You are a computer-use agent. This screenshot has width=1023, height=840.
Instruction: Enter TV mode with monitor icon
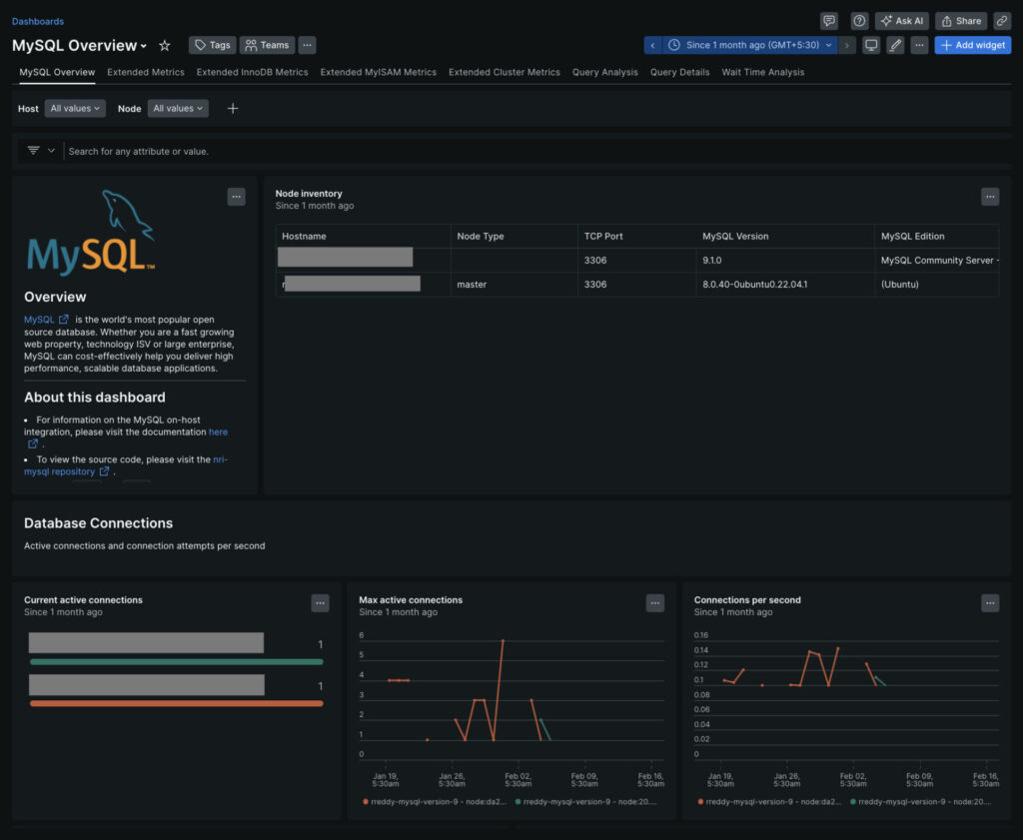[871, 45]
